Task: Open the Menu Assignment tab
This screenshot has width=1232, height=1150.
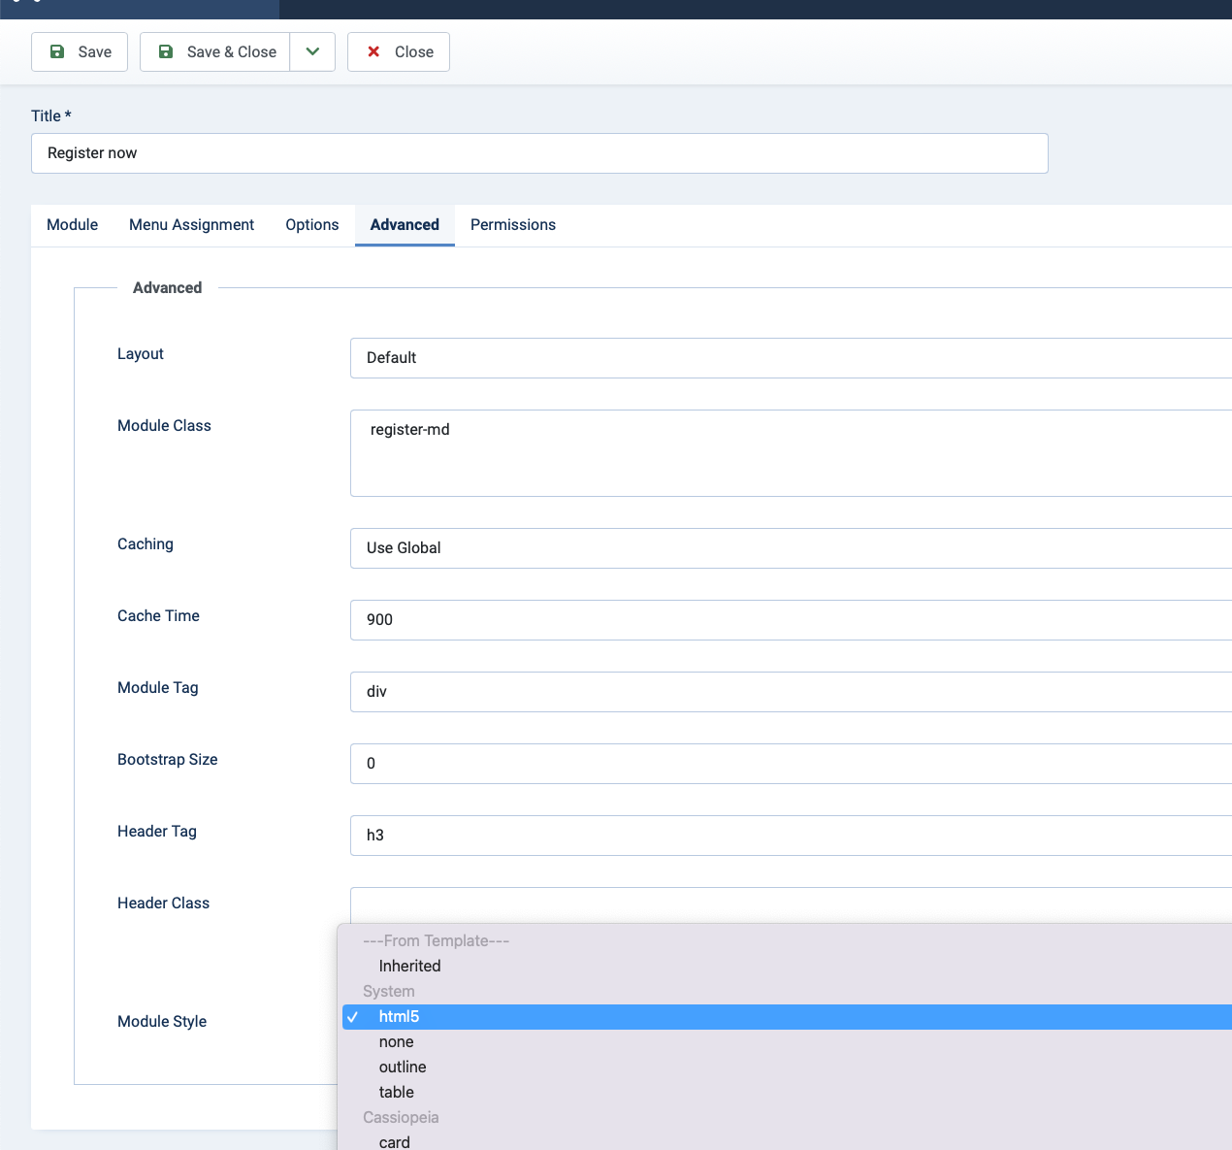Action: point(191,225)
